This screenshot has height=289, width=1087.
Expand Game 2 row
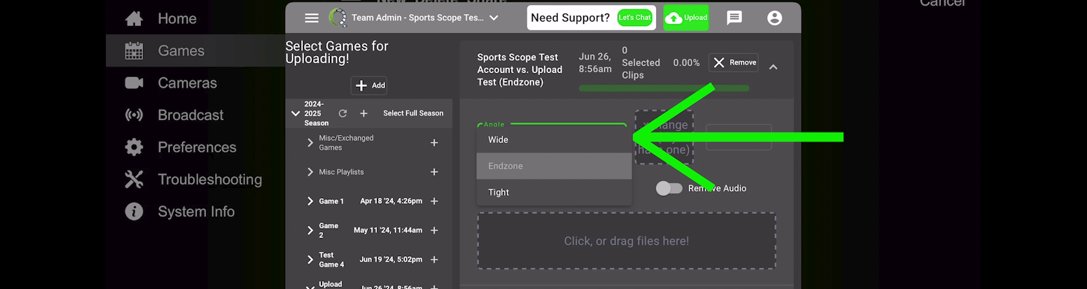[x=310, y=230]
